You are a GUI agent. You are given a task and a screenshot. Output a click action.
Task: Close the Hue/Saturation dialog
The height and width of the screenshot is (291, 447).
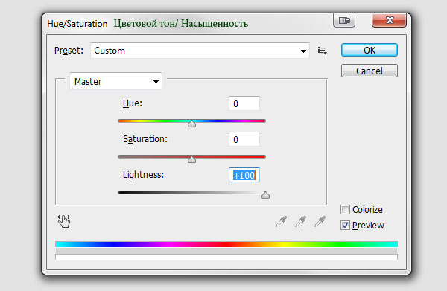pos(389,20)
